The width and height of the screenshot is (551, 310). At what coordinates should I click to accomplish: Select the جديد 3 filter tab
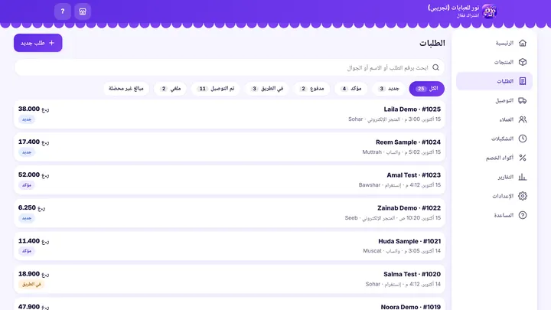[x=388, y=89]
